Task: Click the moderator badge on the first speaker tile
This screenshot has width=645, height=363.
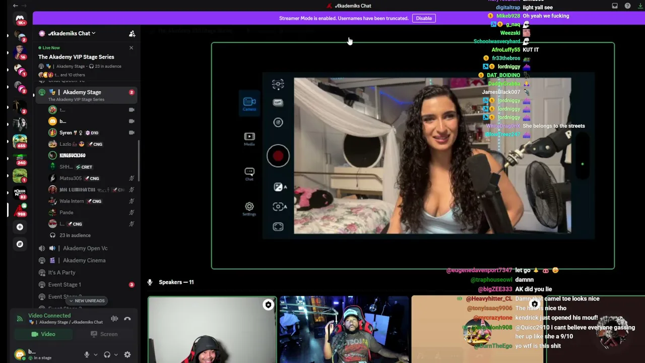Action: pyautogui.click(x=268, y=305)
